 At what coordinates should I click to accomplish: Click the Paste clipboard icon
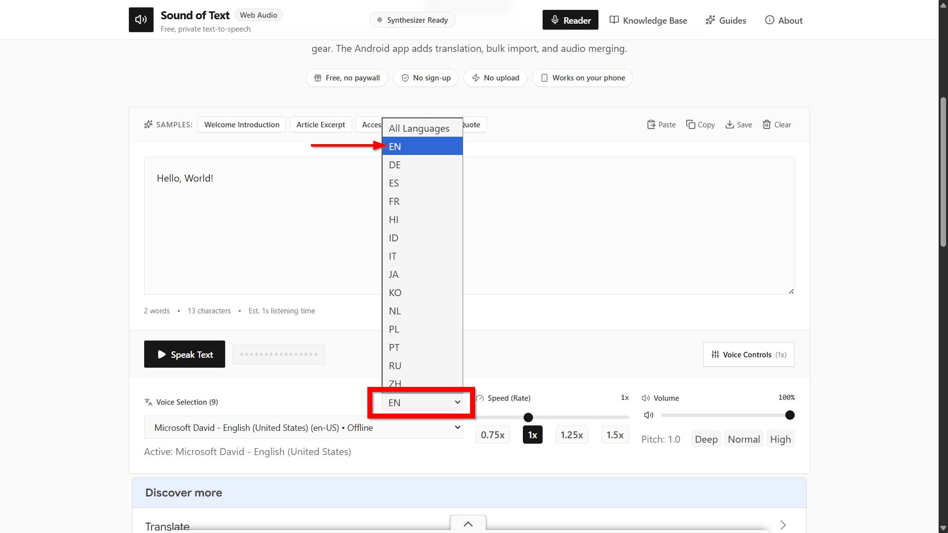pos(651,125)
